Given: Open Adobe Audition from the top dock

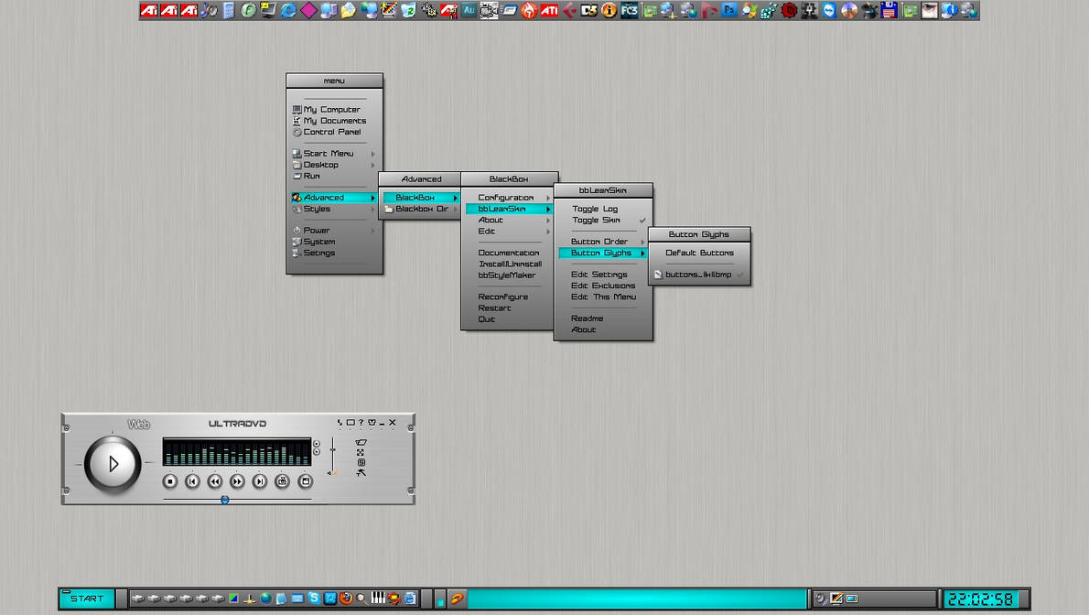Looking at the screenshot, I should [x=469, y=11].
